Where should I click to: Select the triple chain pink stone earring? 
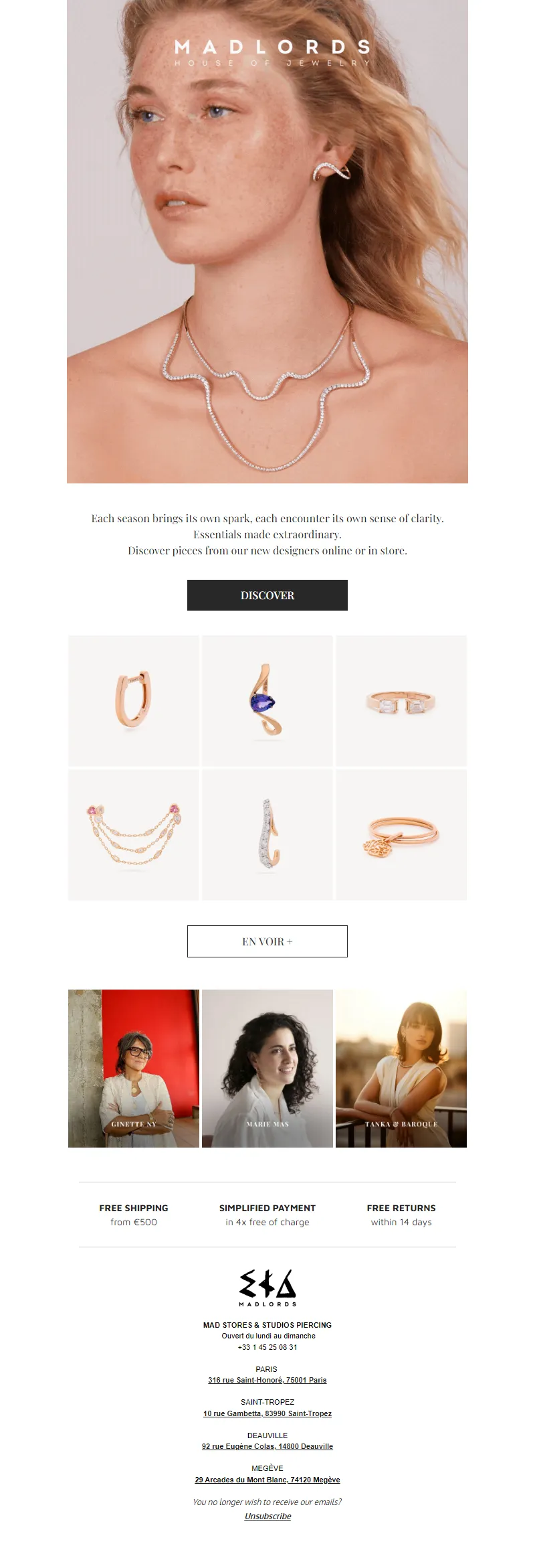click(134, 834)
